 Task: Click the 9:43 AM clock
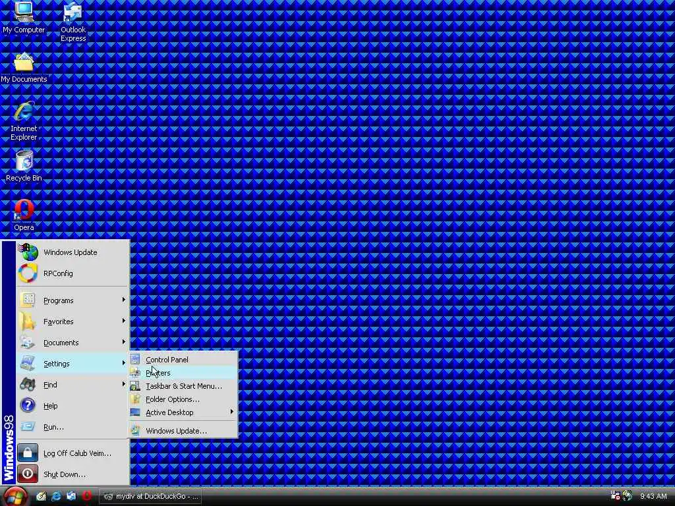pos(653,496)
